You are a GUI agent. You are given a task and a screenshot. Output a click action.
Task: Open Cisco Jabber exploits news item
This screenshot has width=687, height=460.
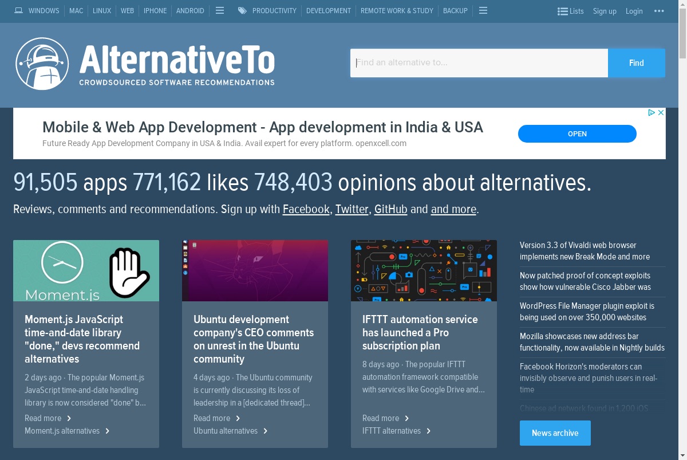pyautogui.click(x=585, y=281)
